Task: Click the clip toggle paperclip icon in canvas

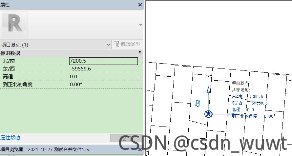Action: (x=198, y=103)
